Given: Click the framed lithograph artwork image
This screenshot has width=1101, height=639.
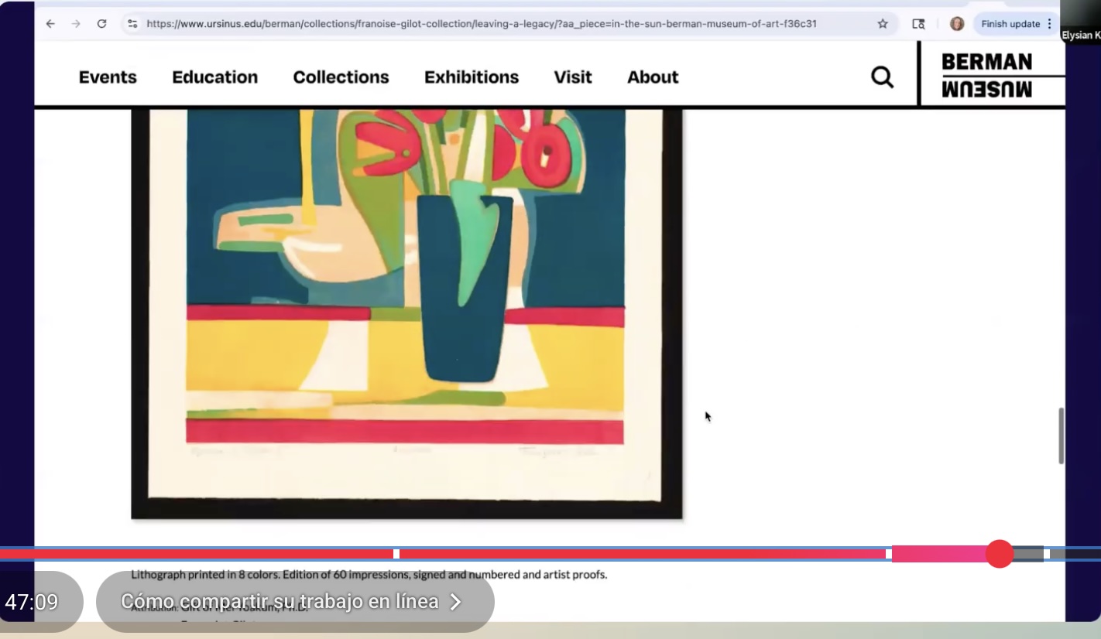Looking at the screenshot, I should (406, 313).
